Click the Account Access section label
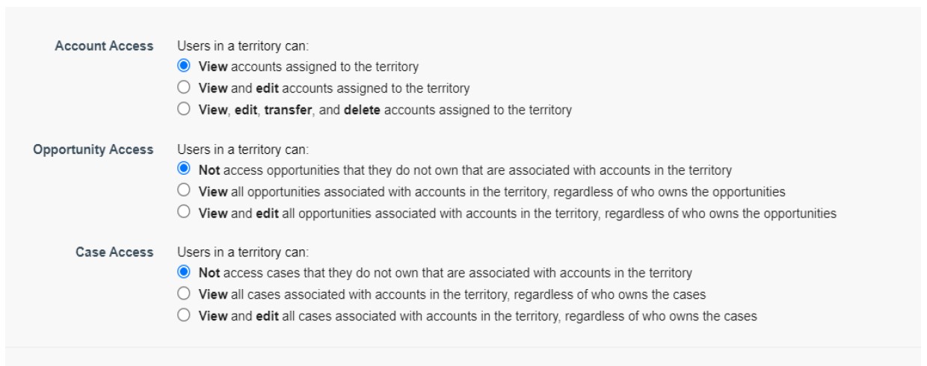Image resolution: width=927 pixels, height=366 pixels. coord(104,46)
